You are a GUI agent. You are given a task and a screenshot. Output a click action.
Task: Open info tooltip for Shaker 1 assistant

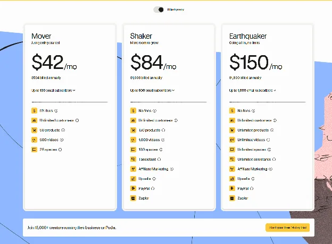pos(159,159)
